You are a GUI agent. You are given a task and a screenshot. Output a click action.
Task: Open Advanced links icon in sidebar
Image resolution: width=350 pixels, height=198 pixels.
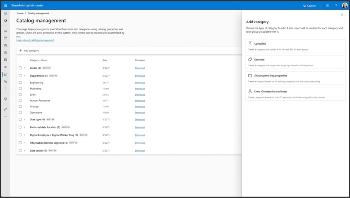click(x=5, y=82)
